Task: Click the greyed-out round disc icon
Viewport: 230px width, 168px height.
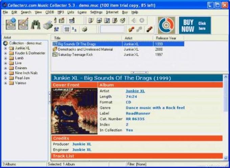Action: (142, 20)
